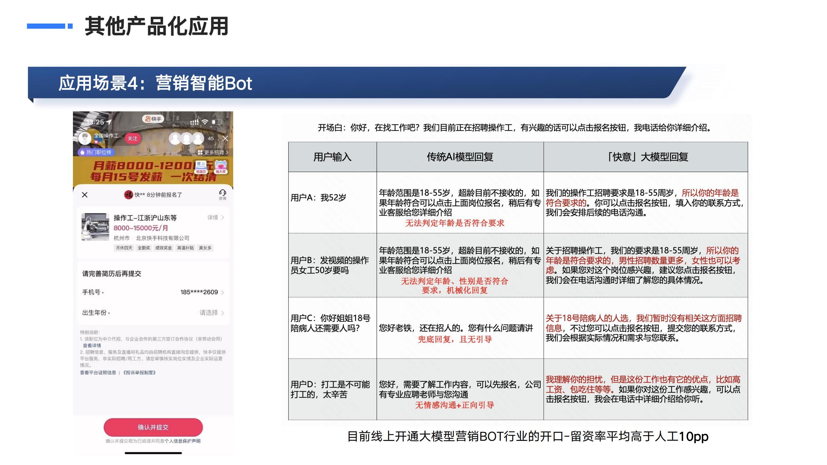This screenshot has width=827, height=465.
Task: Open the 投诉举报制度 link
Action: (139, 373)
